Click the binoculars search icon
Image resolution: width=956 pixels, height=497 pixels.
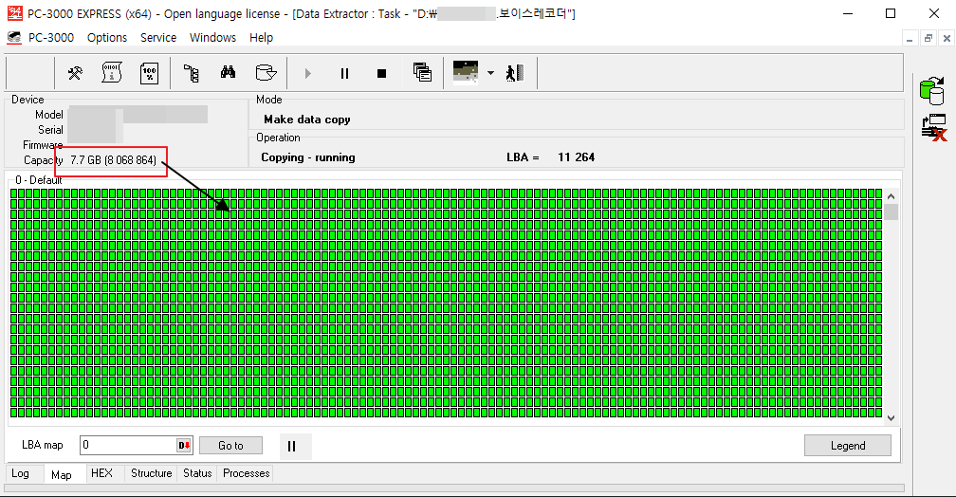tap(228, 73)
